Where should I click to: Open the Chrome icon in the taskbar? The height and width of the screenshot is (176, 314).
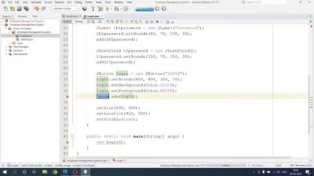click(55, 172)
